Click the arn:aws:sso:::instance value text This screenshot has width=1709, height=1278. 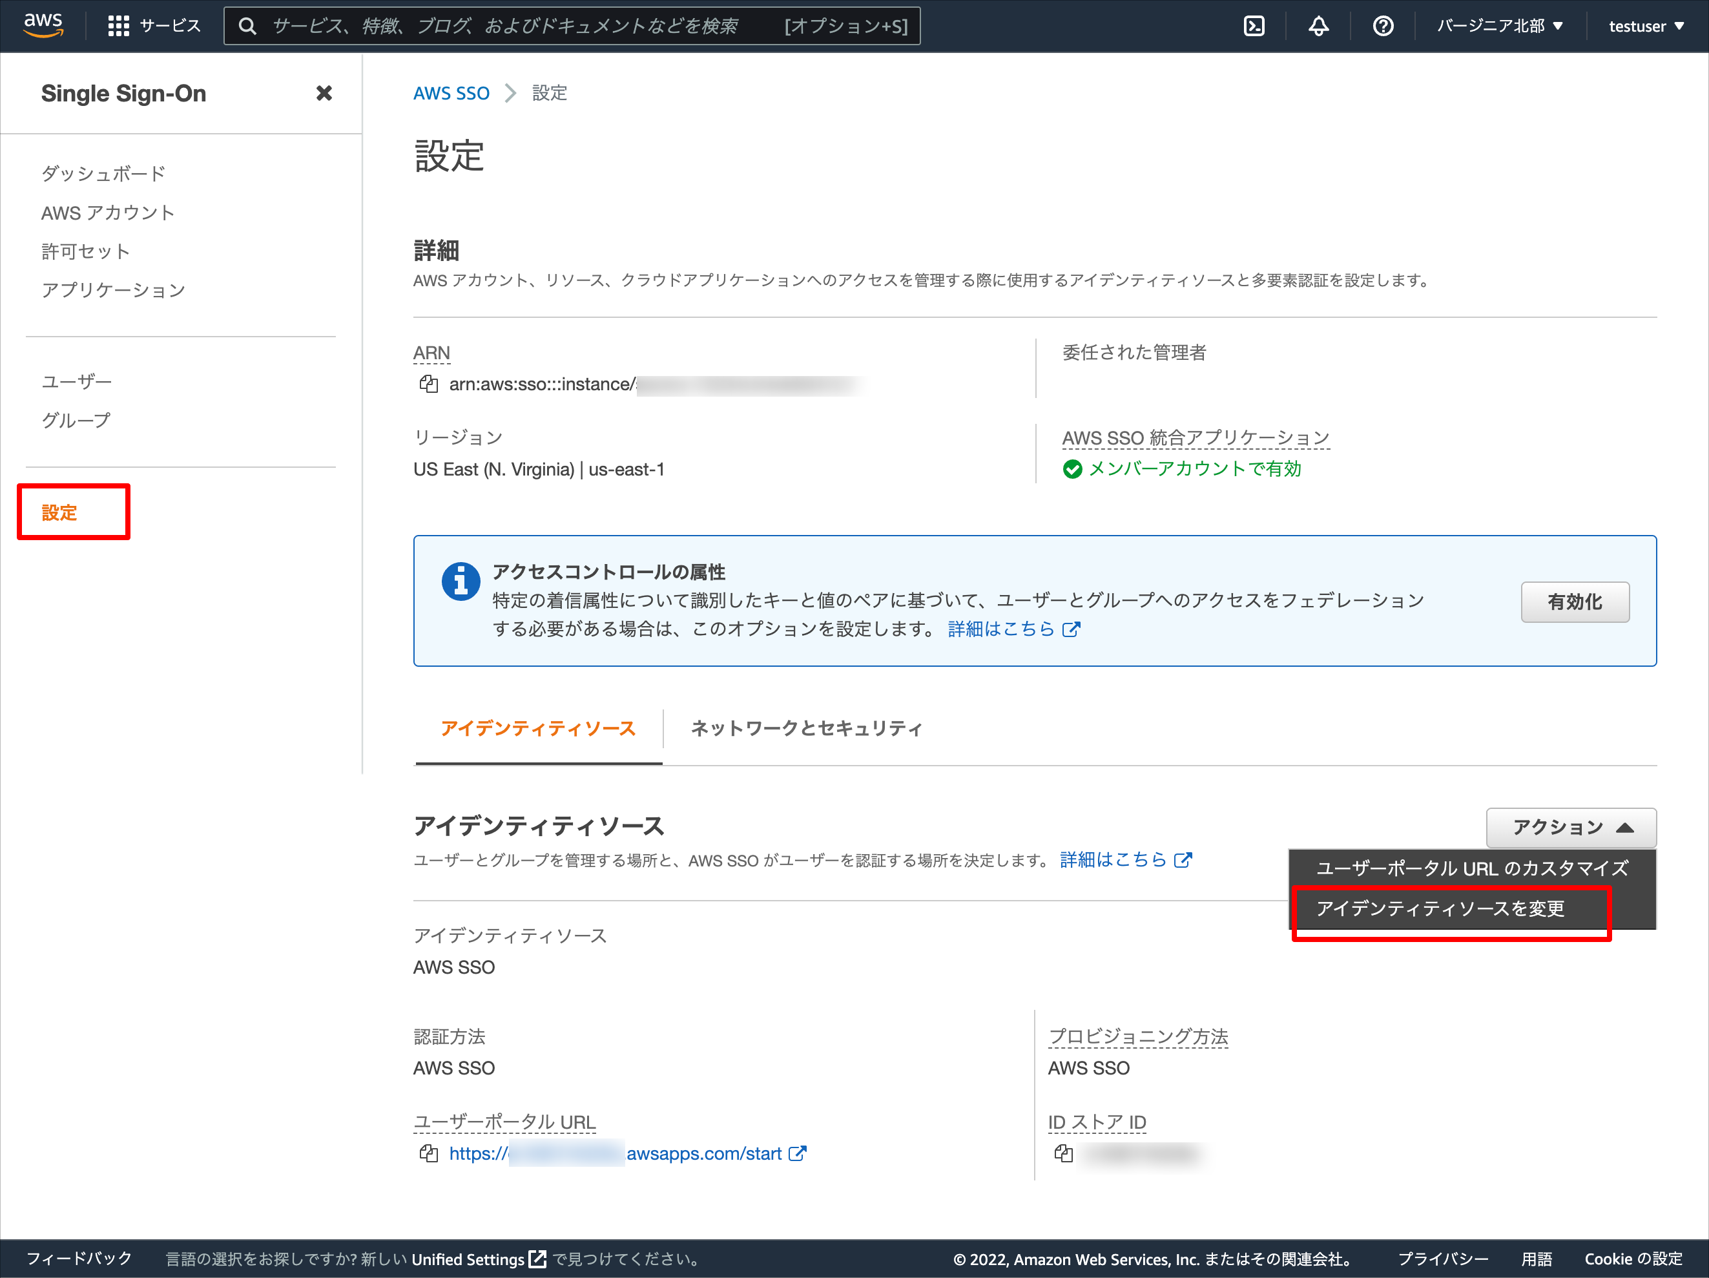click(543, 384)
